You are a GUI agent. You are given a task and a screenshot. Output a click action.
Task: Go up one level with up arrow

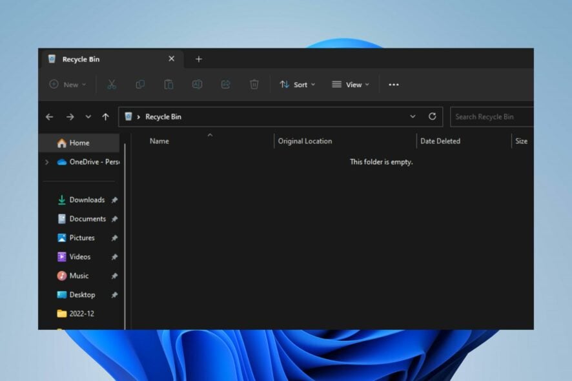click(x=105, y=117)
